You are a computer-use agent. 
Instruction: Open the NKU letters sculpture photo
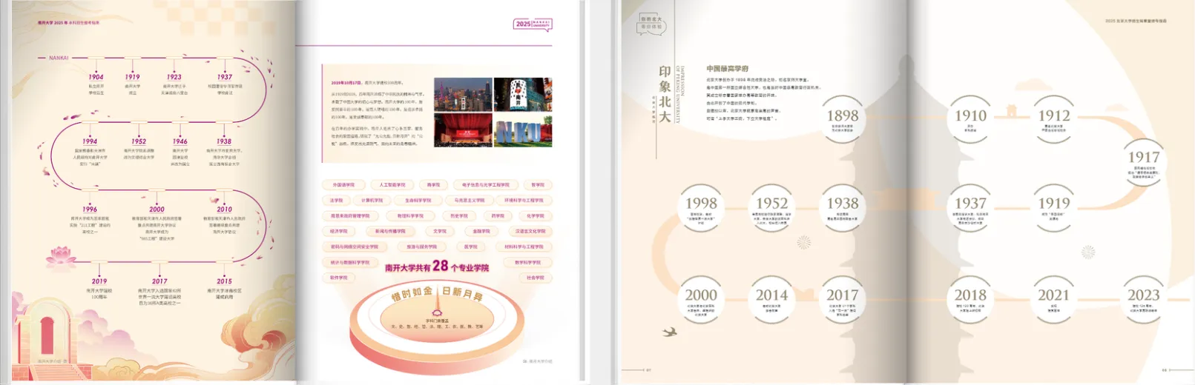[x=523, y=130]
